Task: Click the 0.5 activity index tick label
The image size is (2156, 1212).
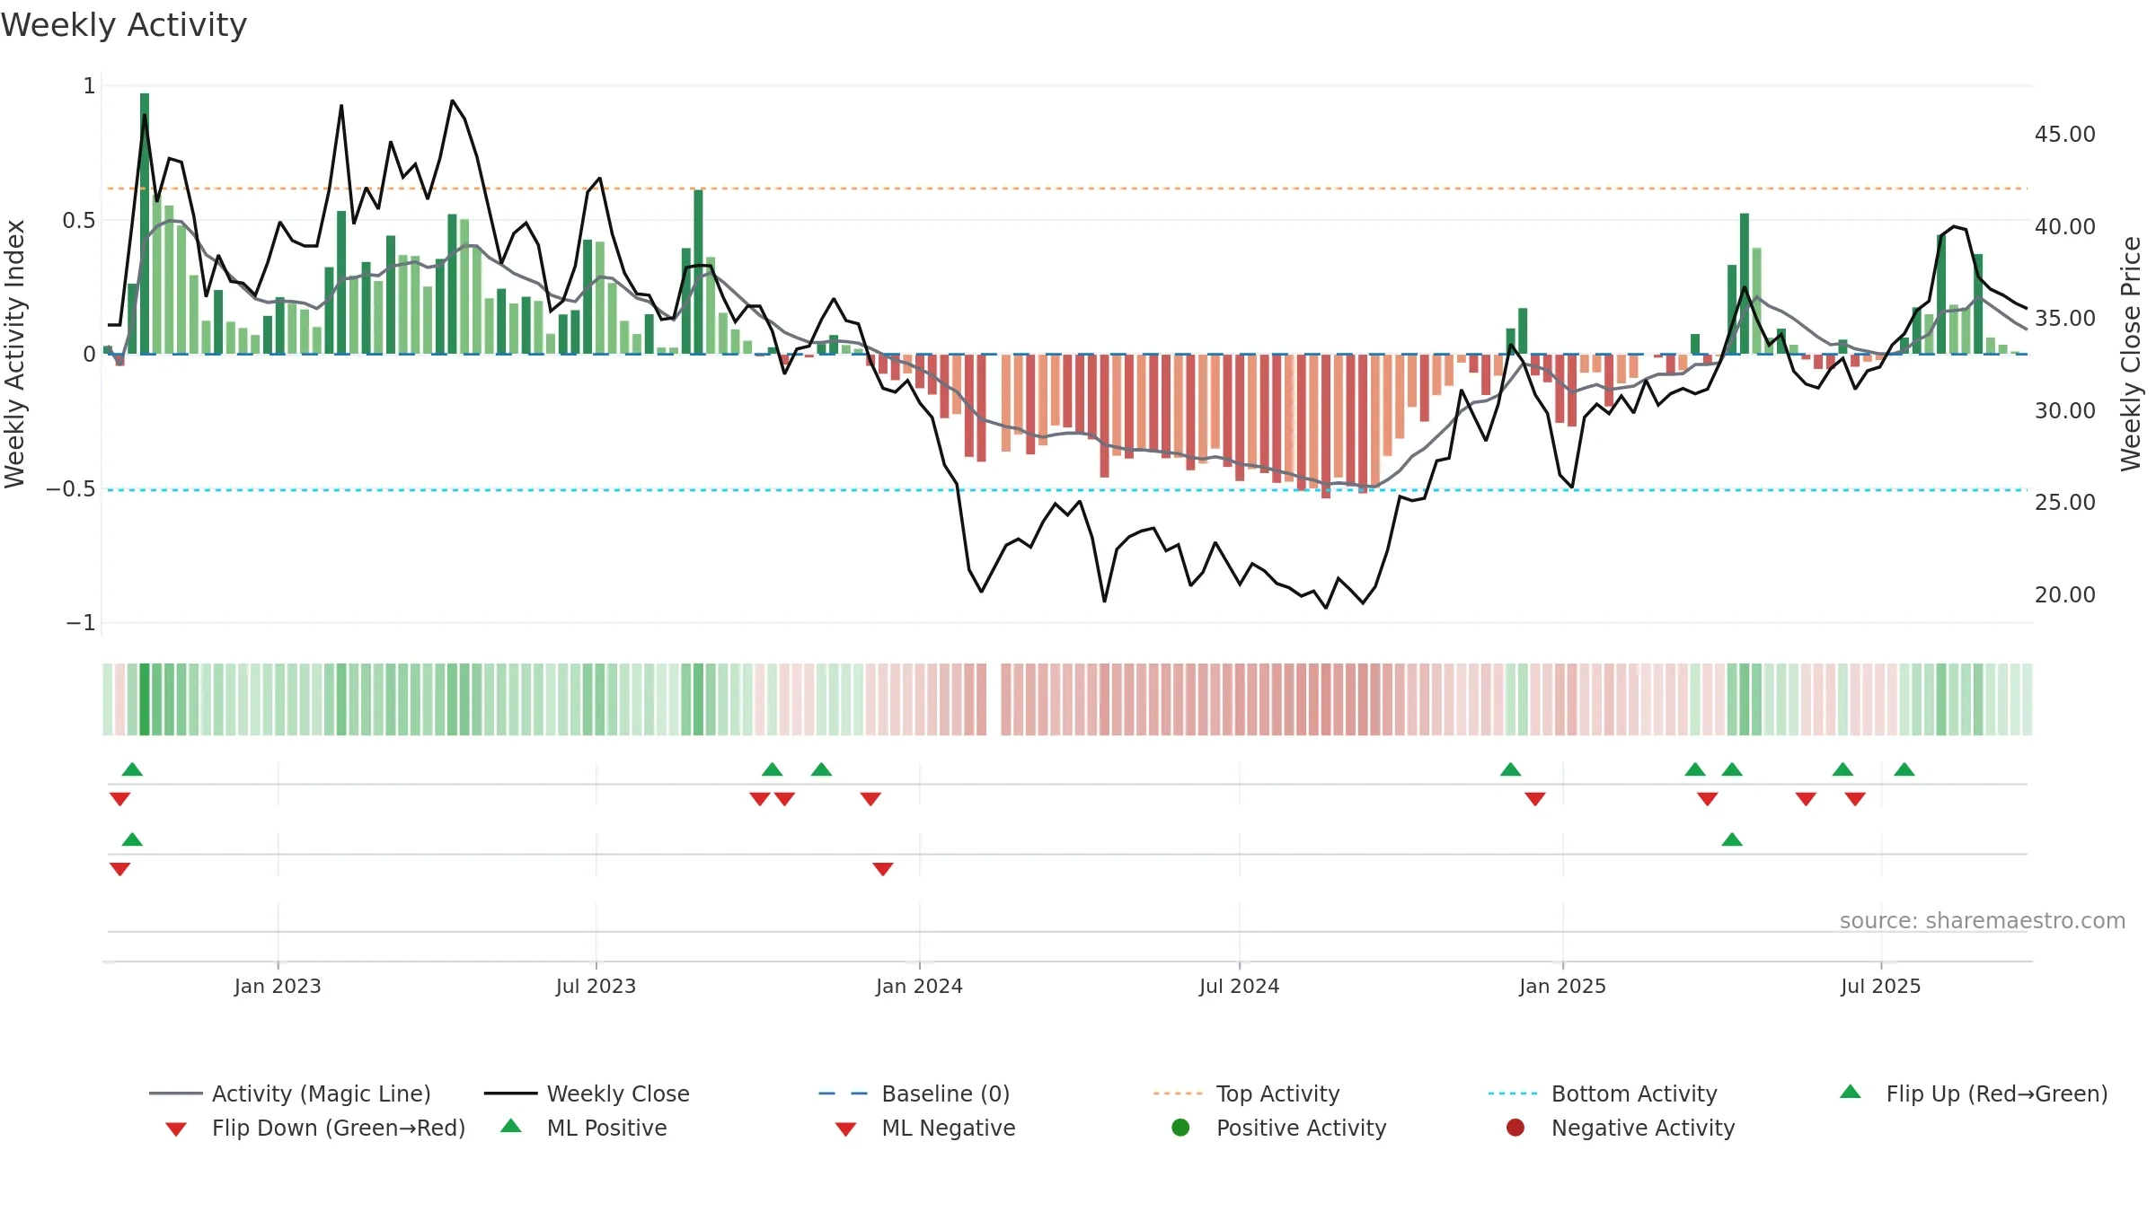Action: [78, 220]
